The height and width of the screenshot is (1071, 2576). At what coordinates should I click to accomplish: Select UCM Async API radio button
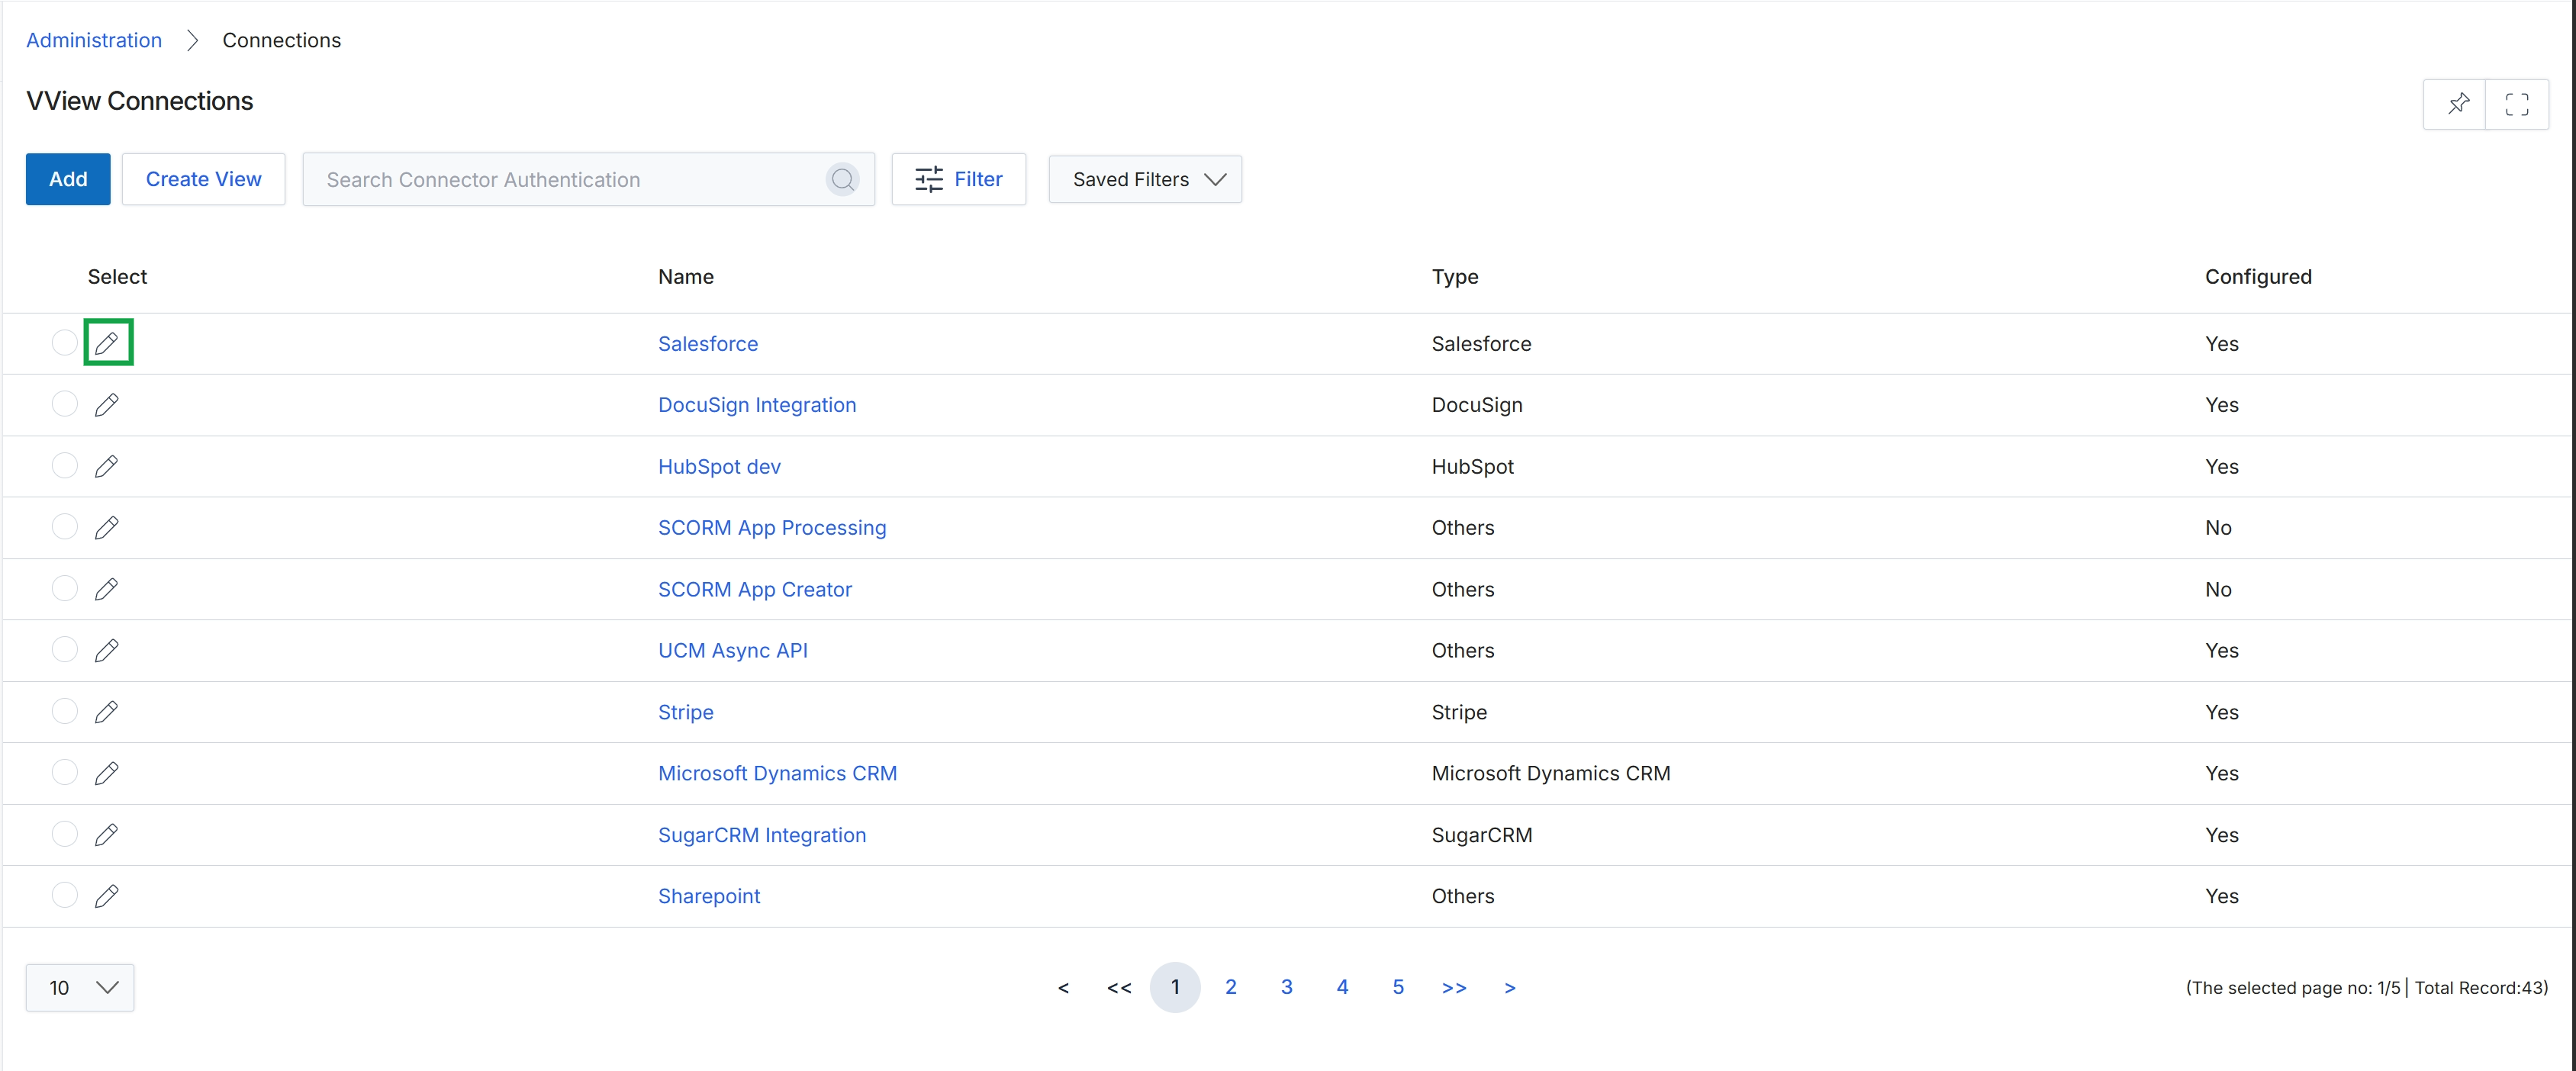pyautogui.click(x=65, y=649)
